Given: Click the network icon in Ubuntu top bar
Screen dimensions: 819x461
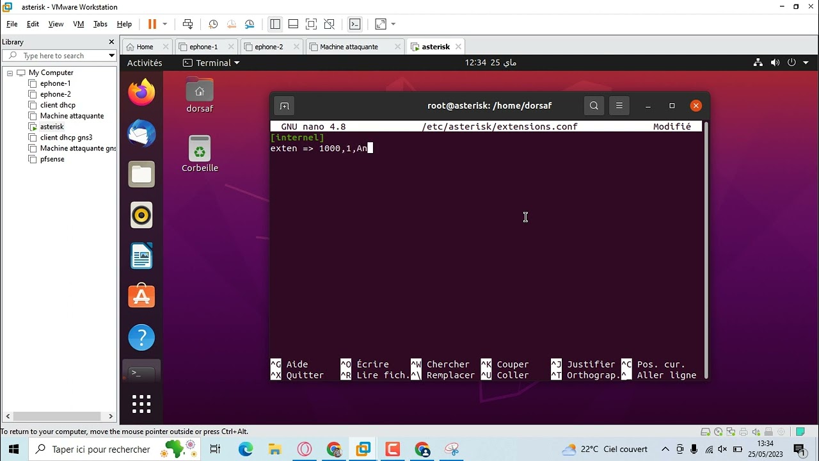Looking at the screenshot, I should 758,63.
